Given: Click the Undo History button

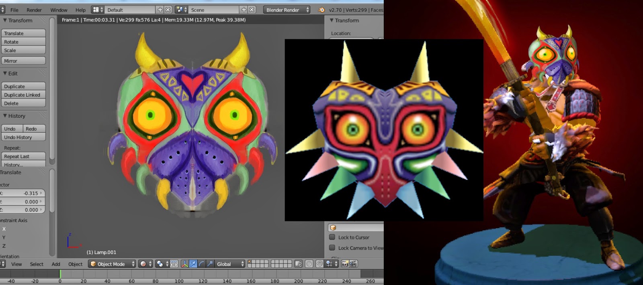Looking at the screenshot, I should pyautogui.click(x=23, y=137).
